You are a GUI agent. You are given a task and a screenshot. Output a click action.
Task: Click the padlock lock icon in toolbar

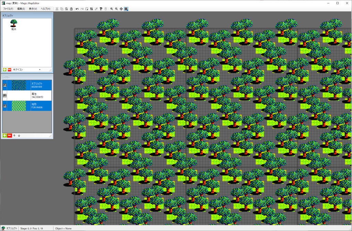71,9
